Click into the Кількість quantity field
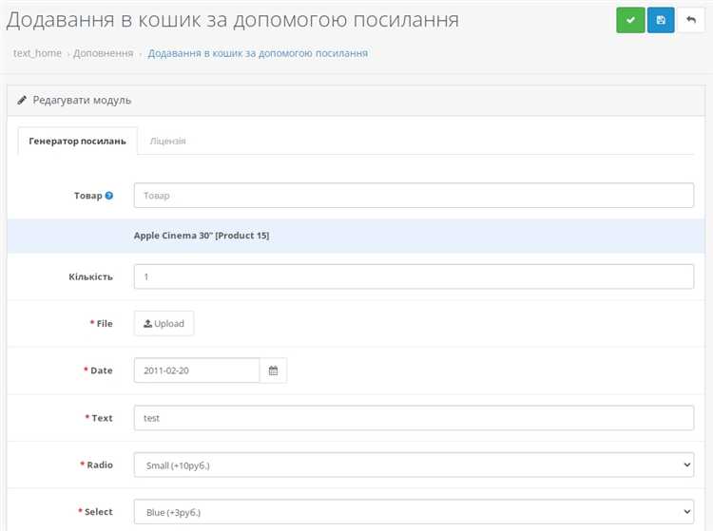713x531 pixels. coord(414,276)
